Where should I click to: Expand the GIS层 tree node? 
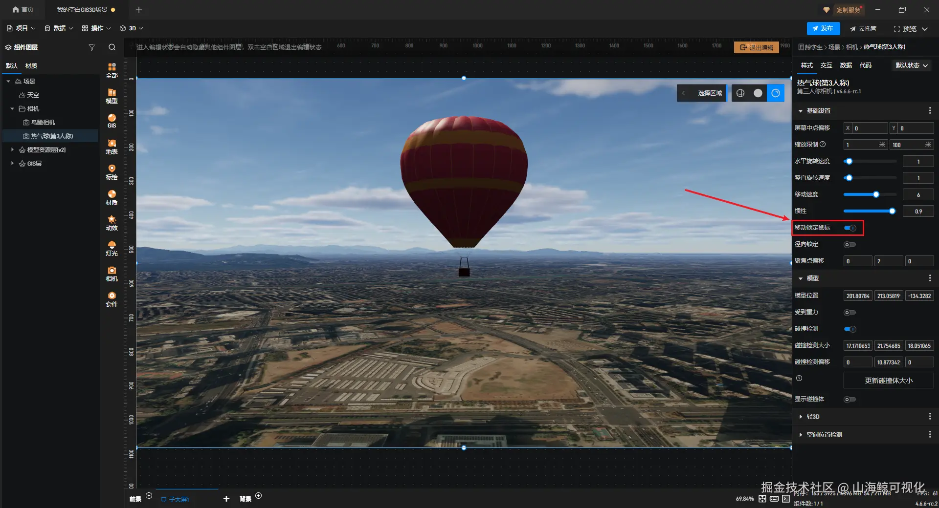12,163
